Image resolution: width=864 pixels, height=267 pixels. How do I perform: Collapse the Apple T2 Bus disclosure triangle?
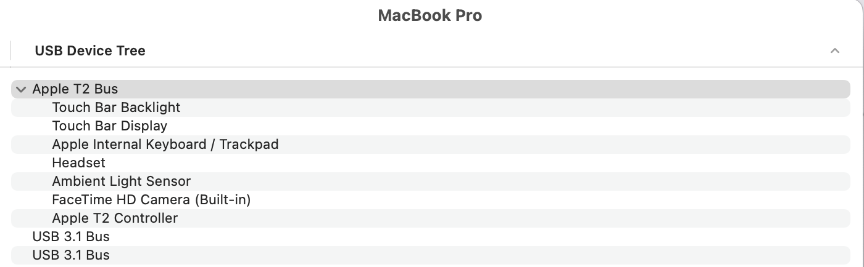click(x=21, y=89)
